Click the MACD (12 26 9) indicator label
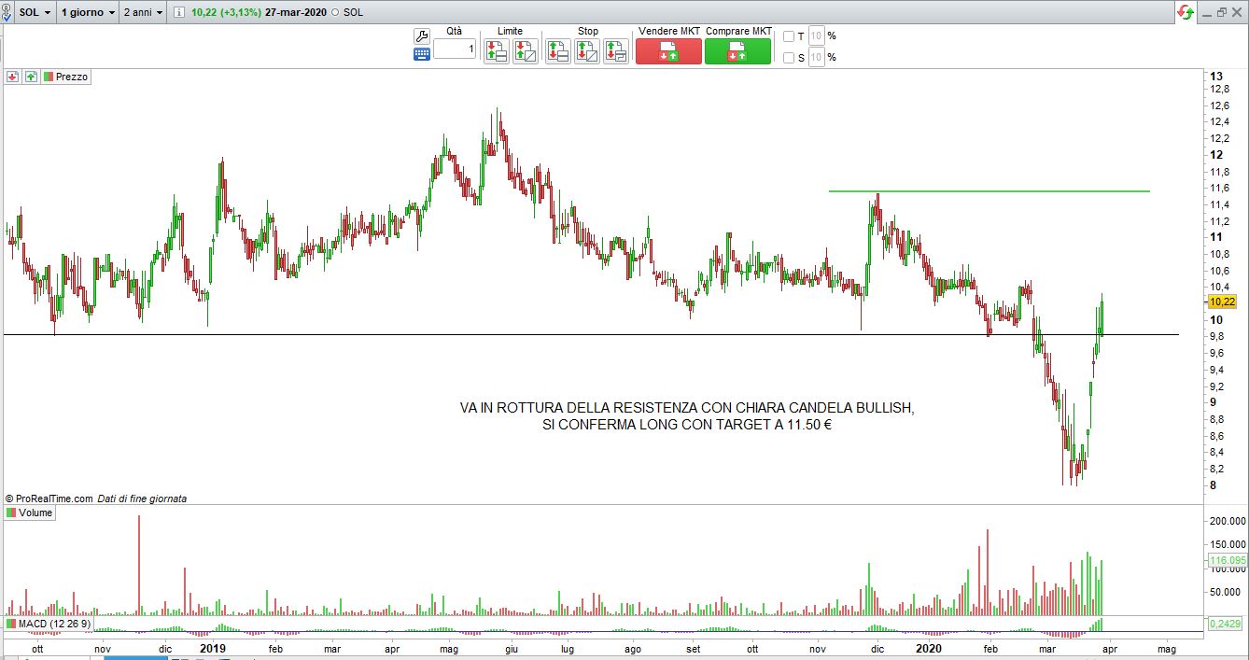This screenshot has width=1249, height=660. pos(48,624)
